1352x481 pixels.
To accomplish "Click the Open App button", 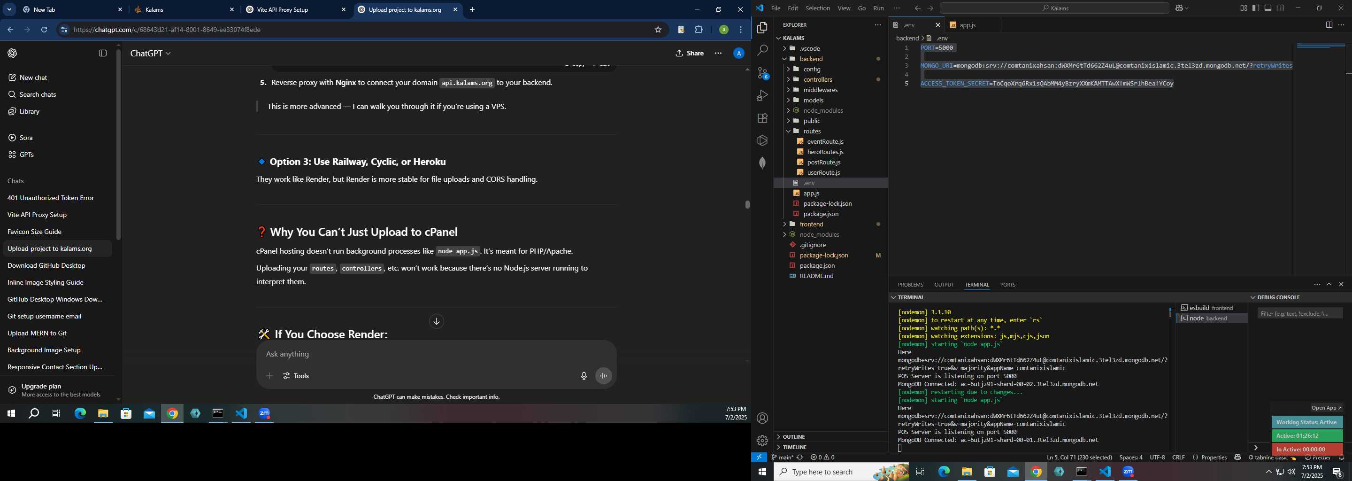I will tap(1326, 408).
